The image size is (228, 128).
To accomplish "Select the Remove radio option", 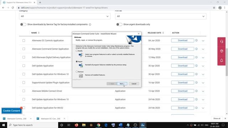I will tap(77, 71).
